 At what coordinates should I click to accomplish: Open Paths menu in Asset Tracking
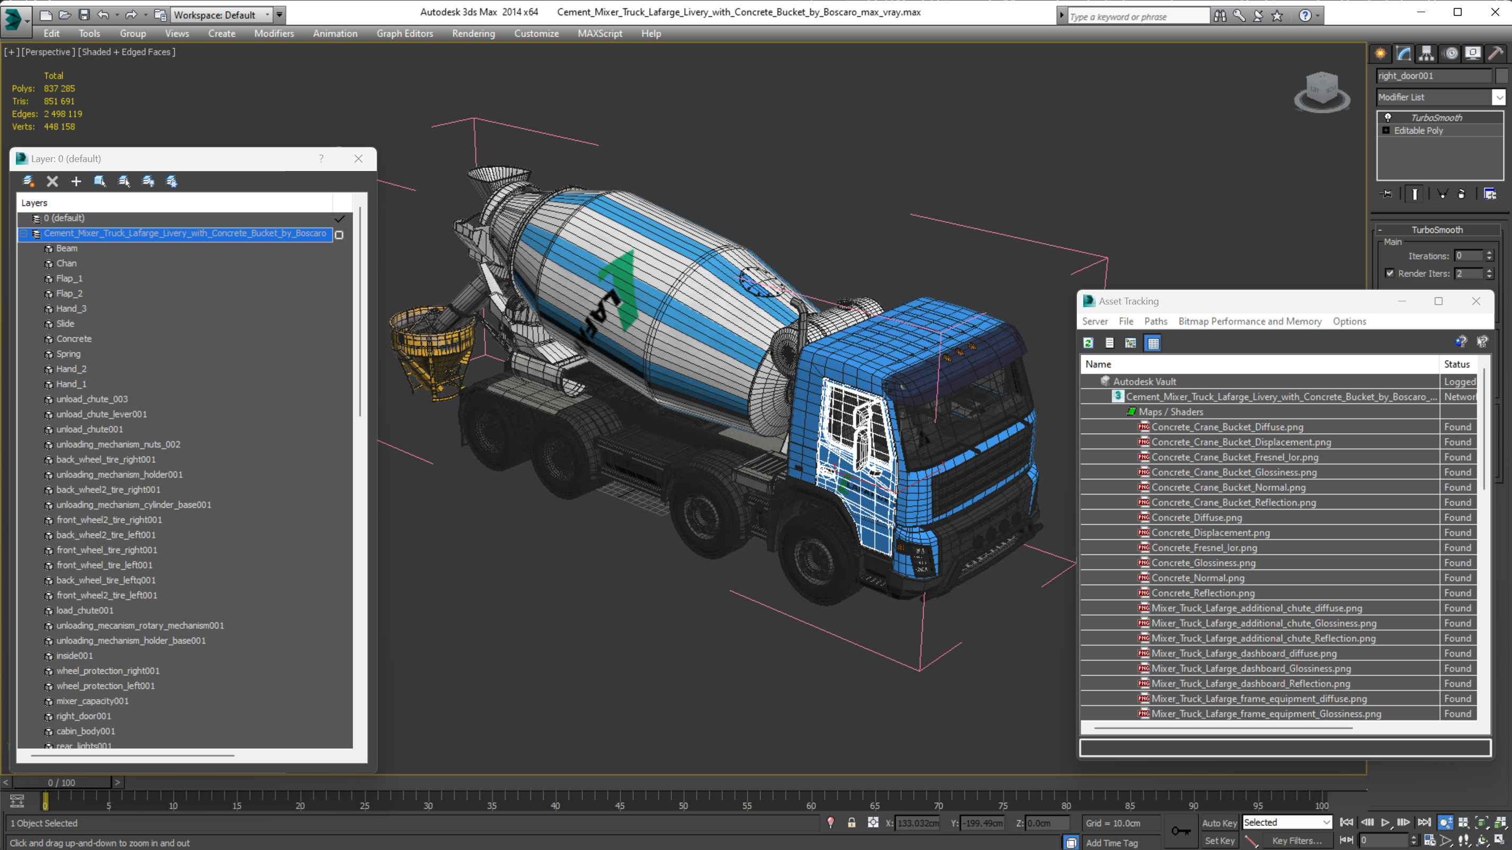(x=1155, y=321)
